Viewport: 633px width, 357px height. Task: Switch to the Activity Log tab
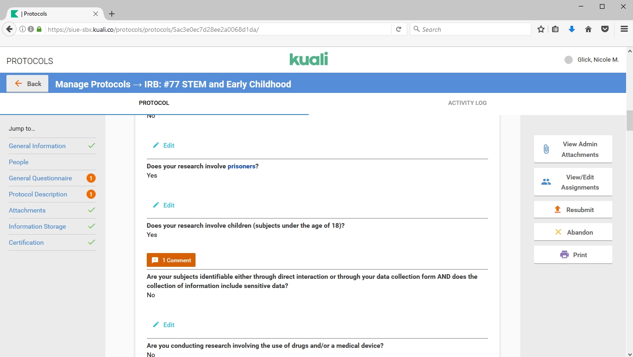(x=467, y=103)
